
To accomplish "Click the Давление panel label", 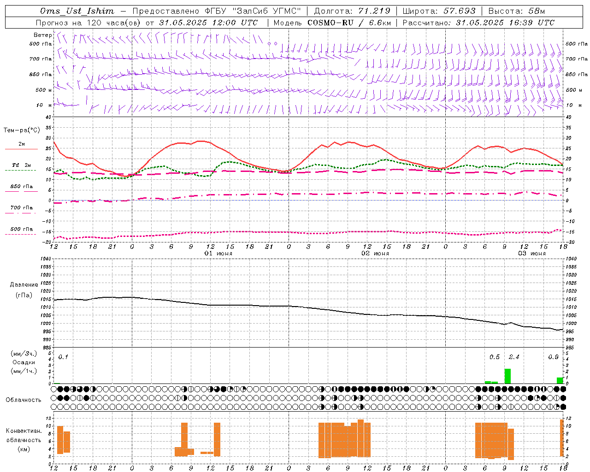I will (24, 285).
